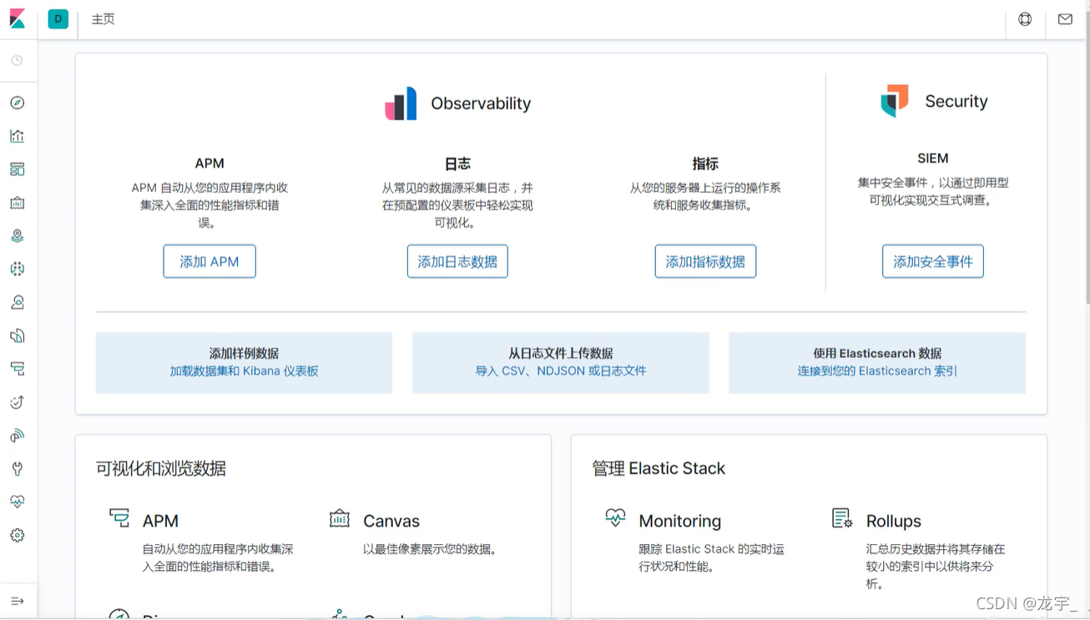Viewport: 1090px width, 620px height.
Task: Open 导入 CSV、NDJSON 或日志文件 link
Action: point(561,370)
